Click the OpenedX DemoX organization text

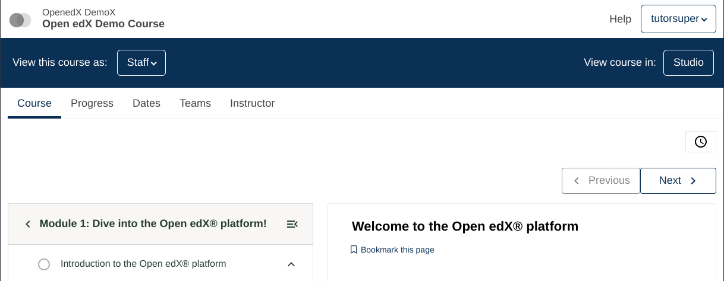click(79, 12)
